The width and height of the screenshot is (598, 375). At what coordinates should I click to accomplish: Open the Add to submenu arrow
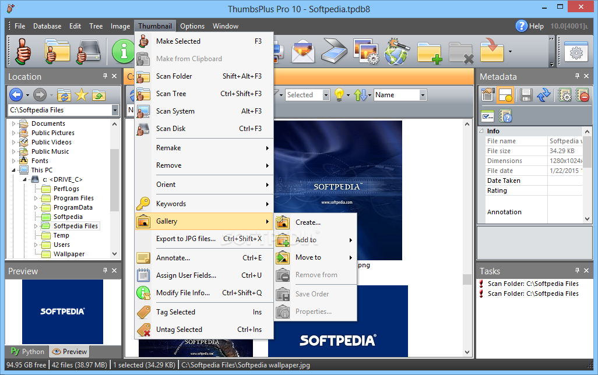pyautogui.click(x=350, y=240)
